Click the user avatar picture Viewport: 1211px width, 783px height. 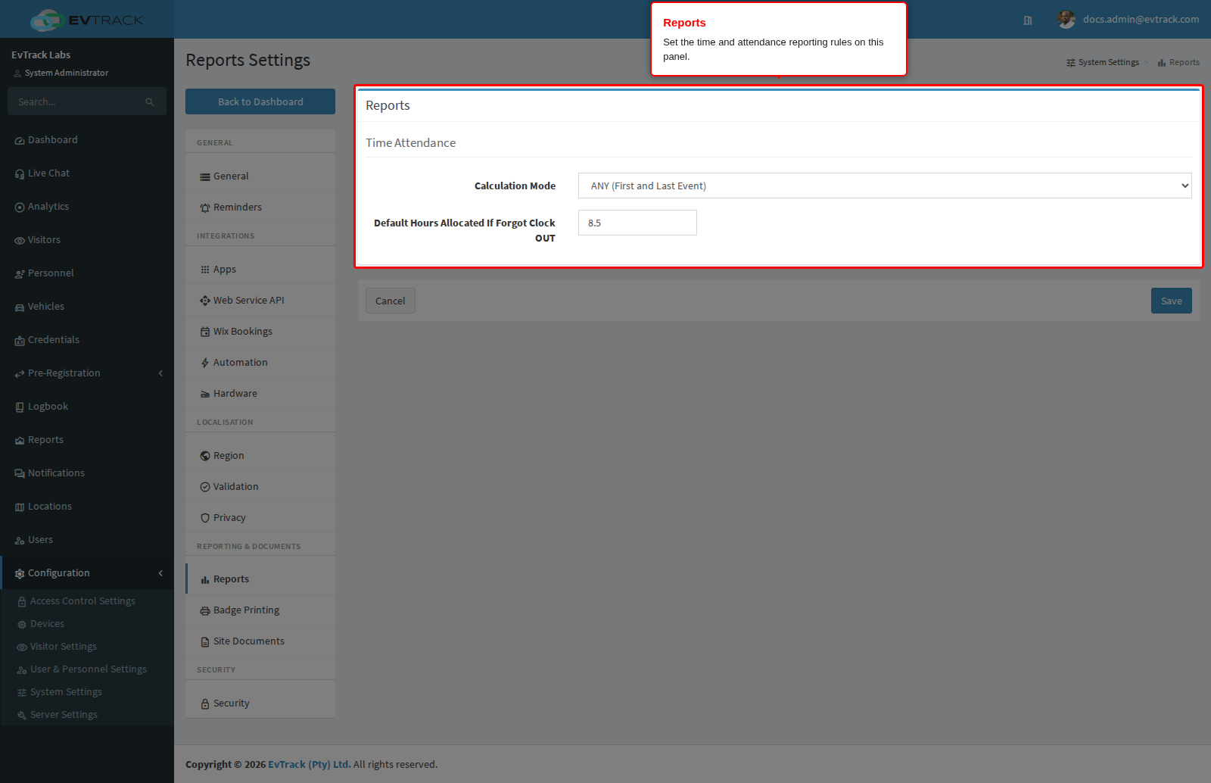pyautogui.click(x=1066, y=20)
